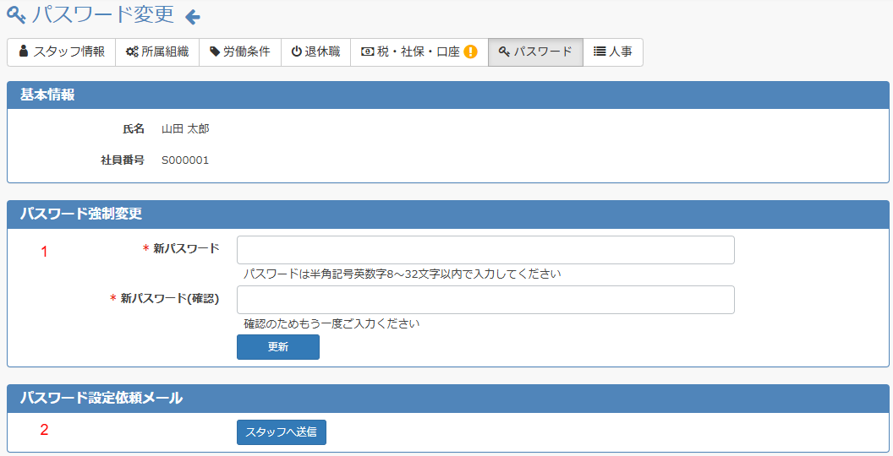This screenshot has width=893, height=456.
Task: Click the power icon on 退休職 tab
Action: pos(296,52)
